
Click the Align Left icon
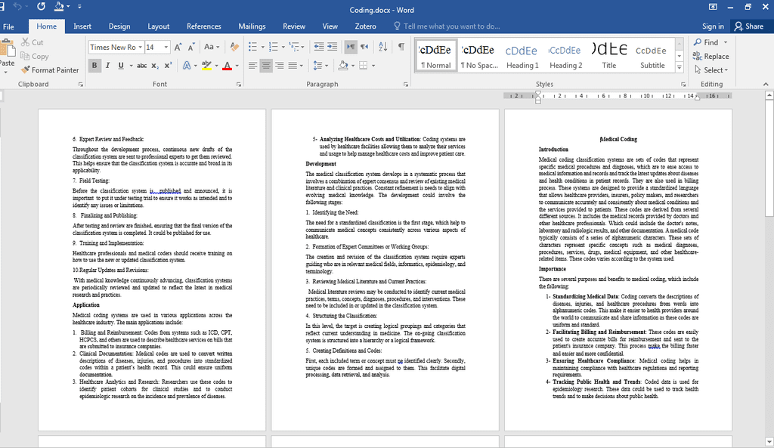(x=252, y=66)
